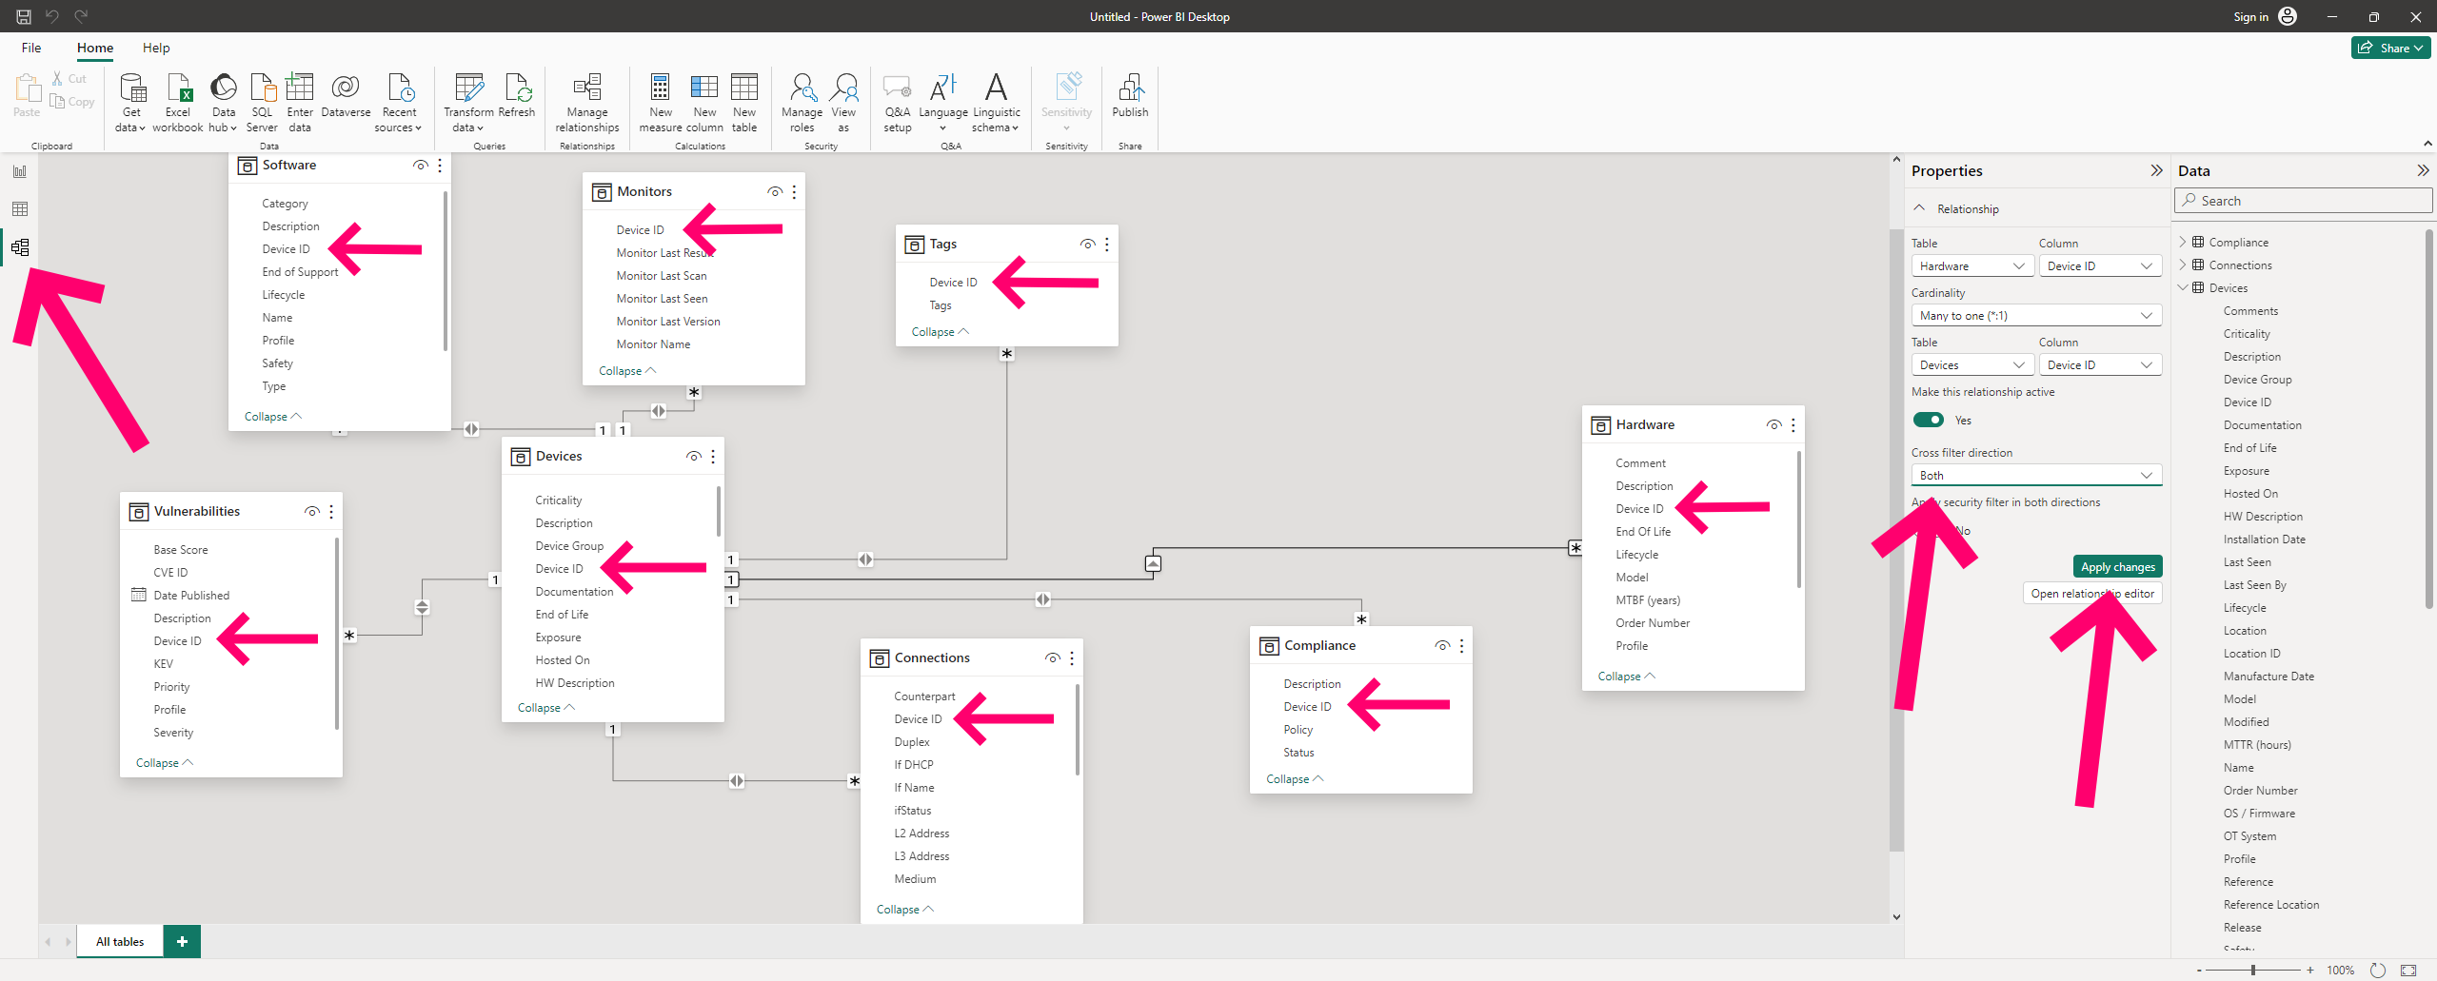Create a New column
Viewport: 2437px width, 981px height.
(704, 103)
